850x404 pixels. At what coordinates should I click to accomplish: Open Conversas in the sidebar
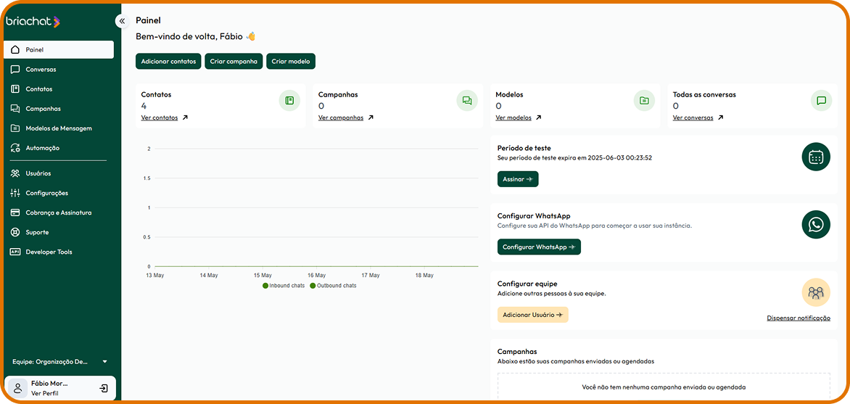[41, 70]
